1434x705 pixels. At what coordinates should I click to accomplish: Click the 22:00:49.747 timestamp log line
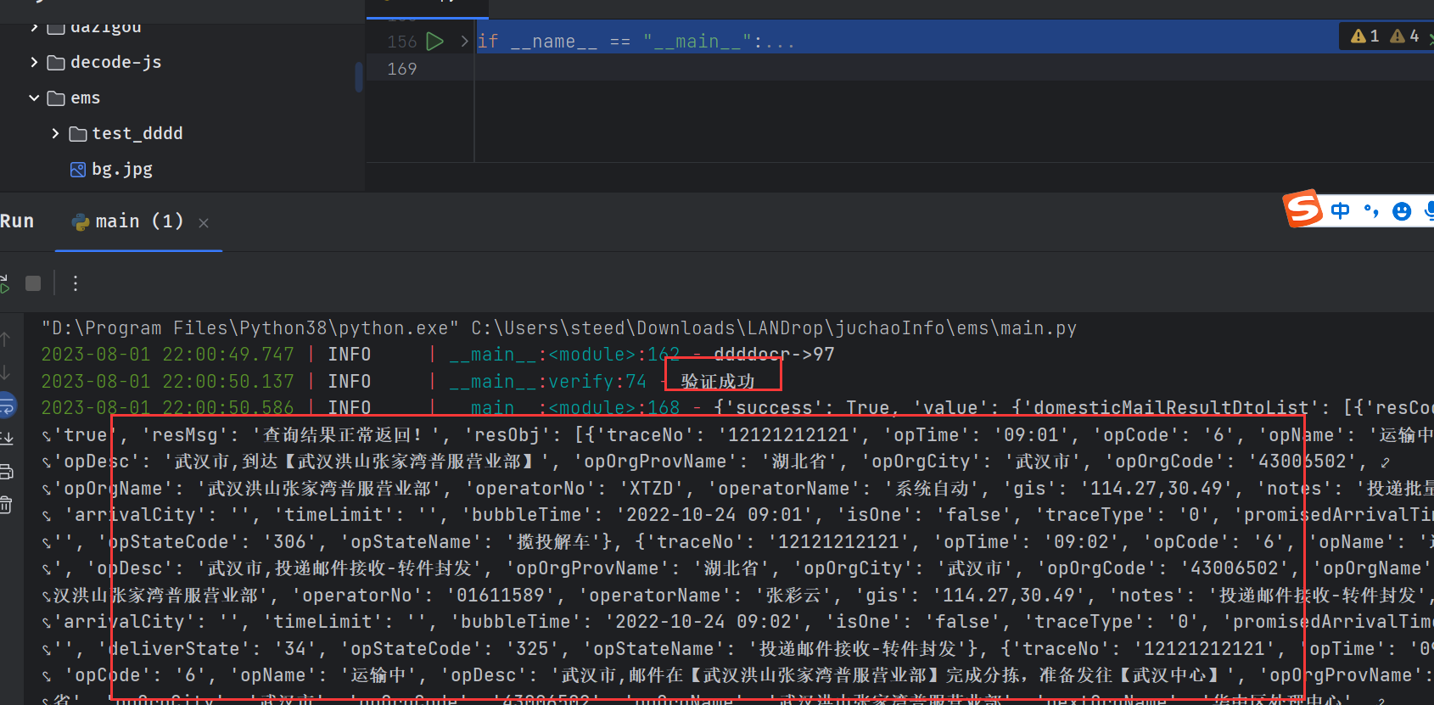tap(168, 354)
